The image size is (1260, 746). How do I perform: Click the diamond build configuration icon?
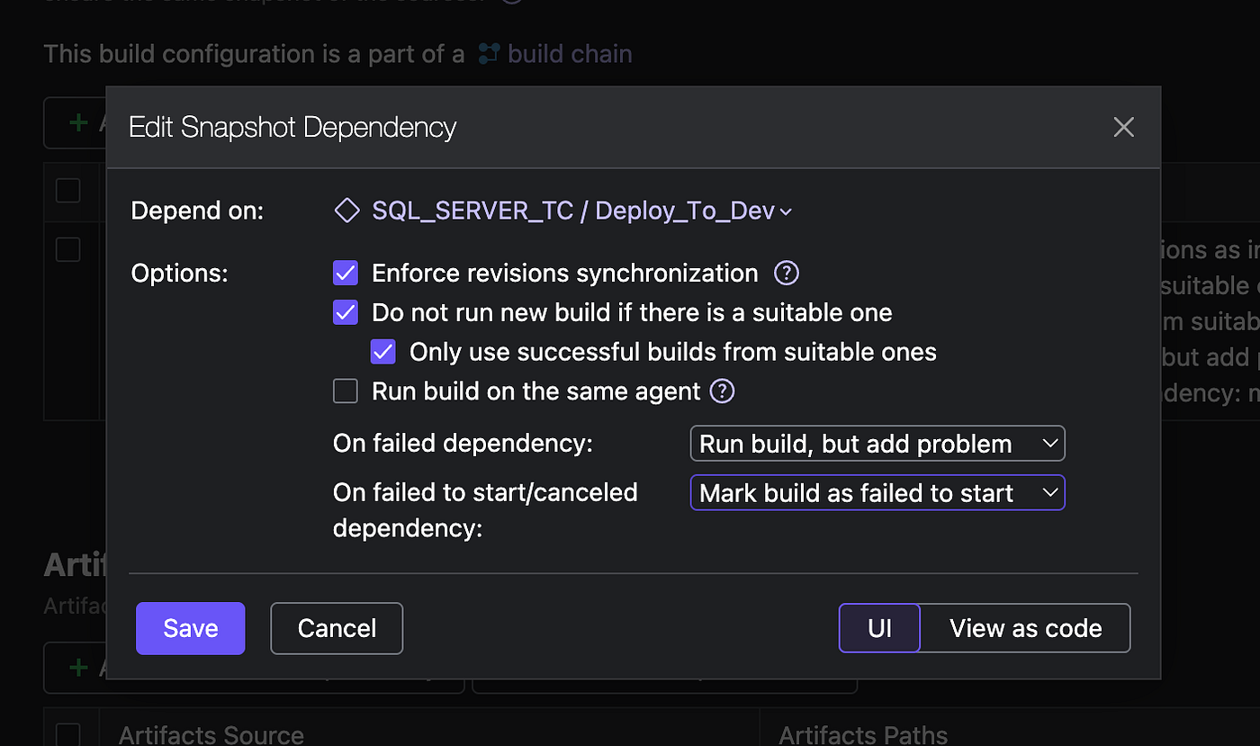346,211
